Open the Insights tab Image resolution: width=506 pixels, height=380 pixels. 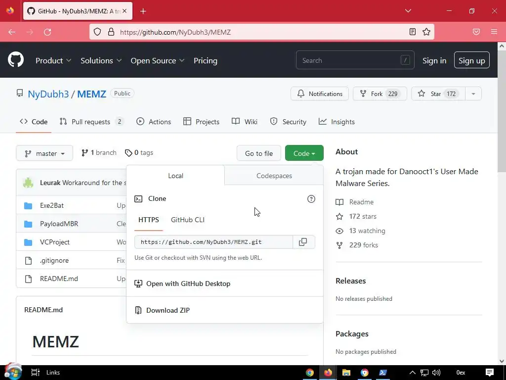[x=337, y=122]
